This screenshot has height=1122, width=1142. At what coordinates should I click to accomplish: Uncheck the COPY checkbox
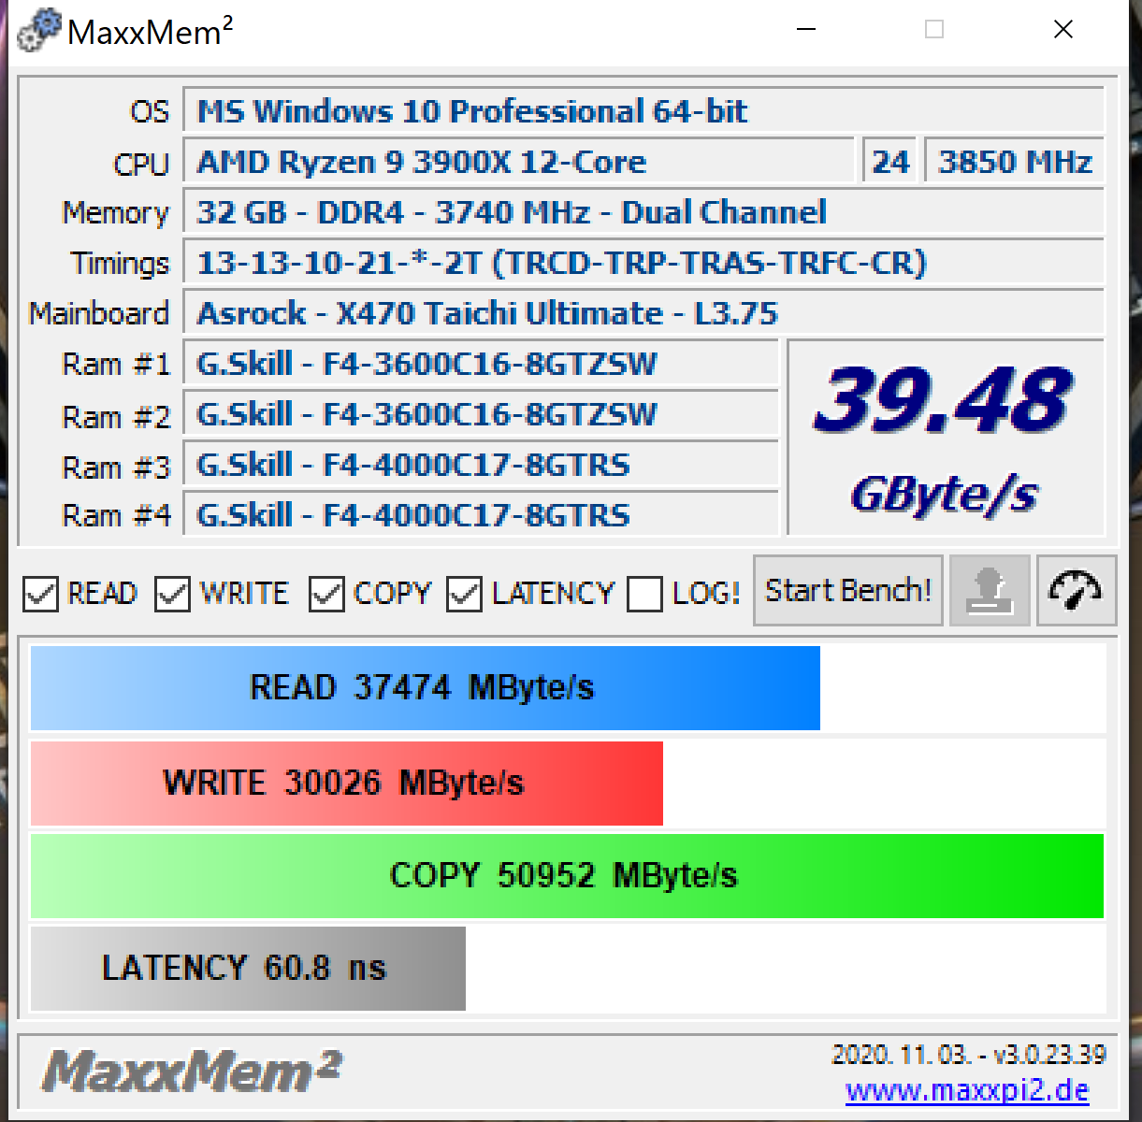(x=326, y=594)
